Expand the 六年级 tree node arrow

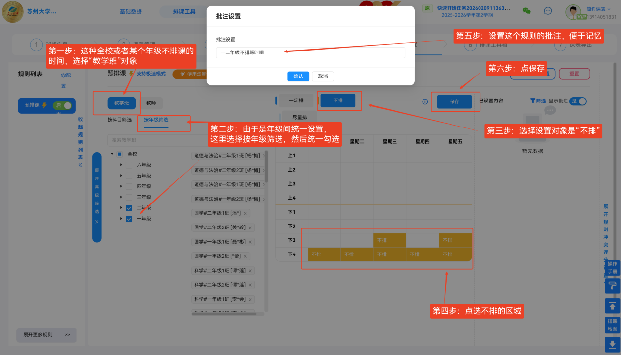[x=121, y=165]
